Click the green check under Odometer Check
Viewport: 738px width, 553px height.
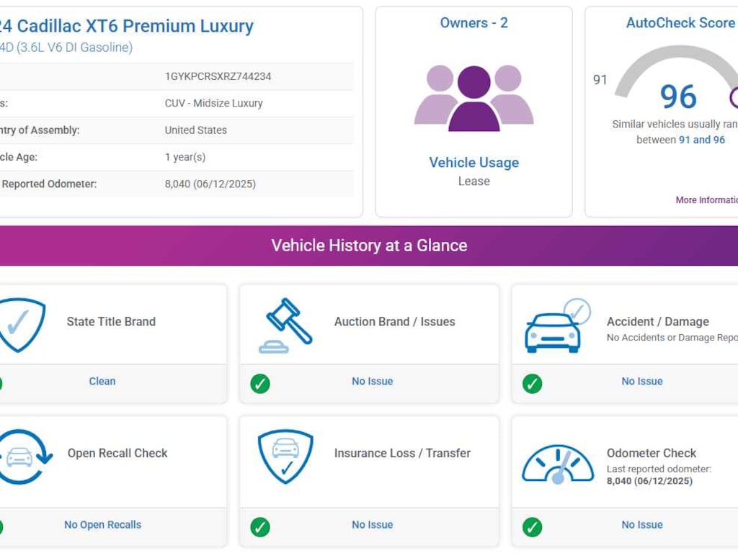click(x=532, y=527)
